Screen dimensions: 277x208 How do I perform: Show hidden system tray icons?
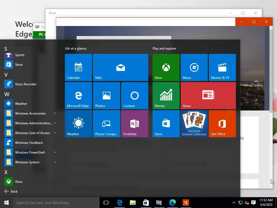(x=234, y=203)
